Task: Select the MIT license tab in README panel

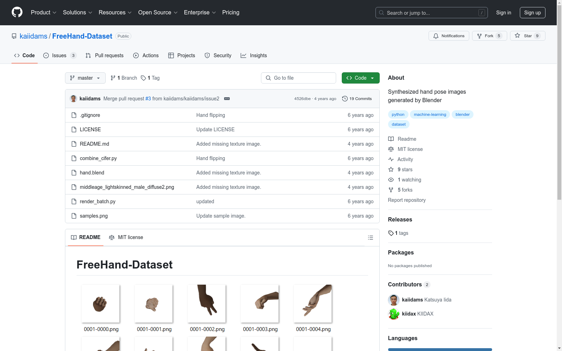Action: tap(126, 237)
